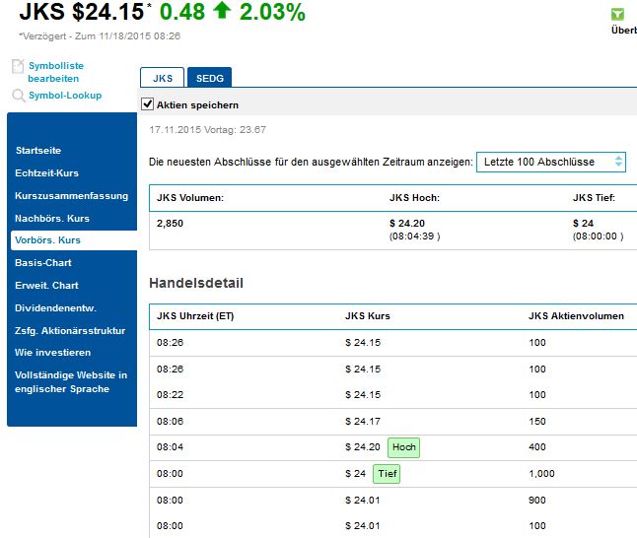Click the volume 400 cell

click(537, 447)
